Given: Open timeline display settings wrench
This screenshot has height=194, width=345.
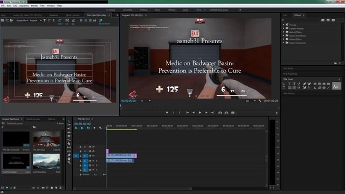Looking at the screenshot, I should coord(100,128).
